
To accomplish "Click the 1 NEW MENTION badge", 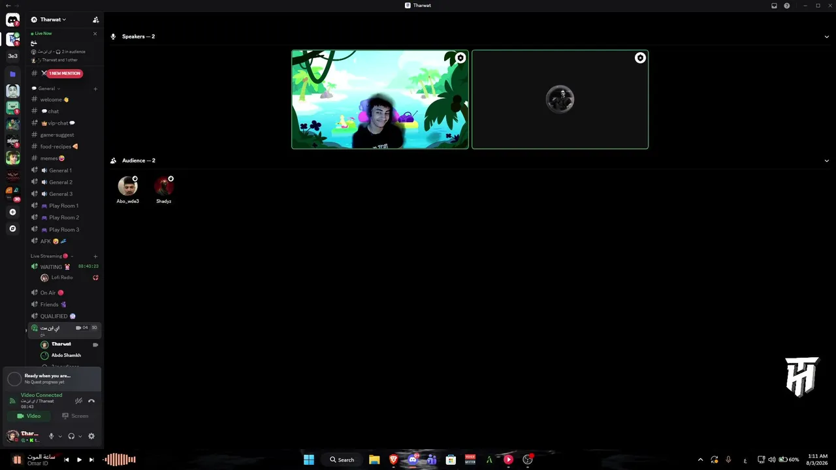I will tap(64, 73).
